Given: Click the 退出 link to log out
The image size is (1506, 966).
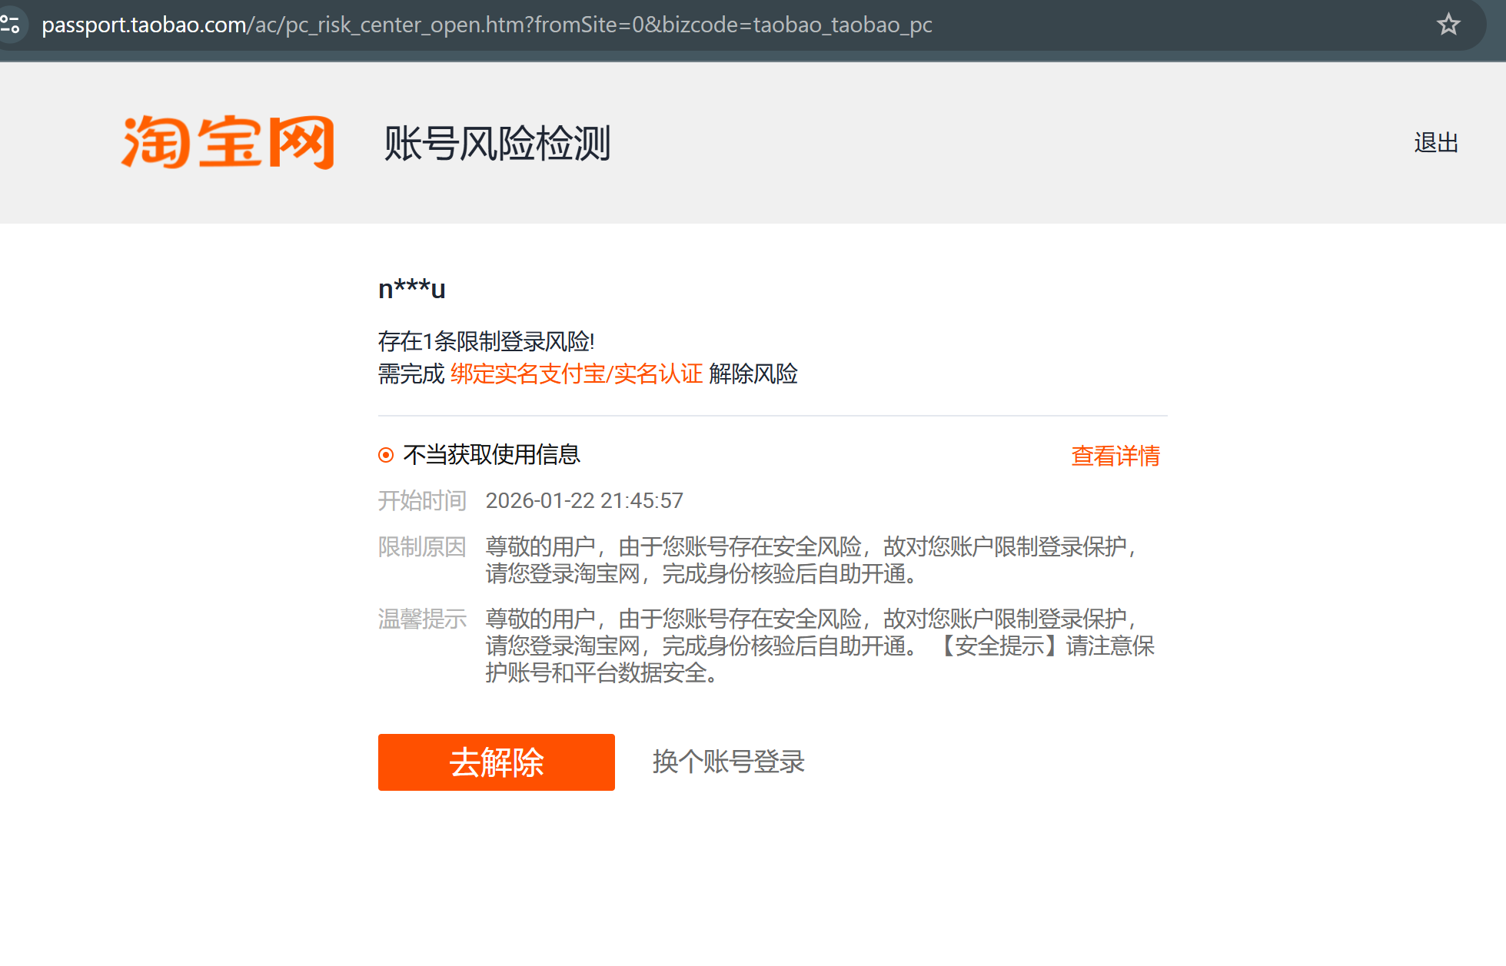Looking at the screenshot, I should click(x=1435, y=143).
